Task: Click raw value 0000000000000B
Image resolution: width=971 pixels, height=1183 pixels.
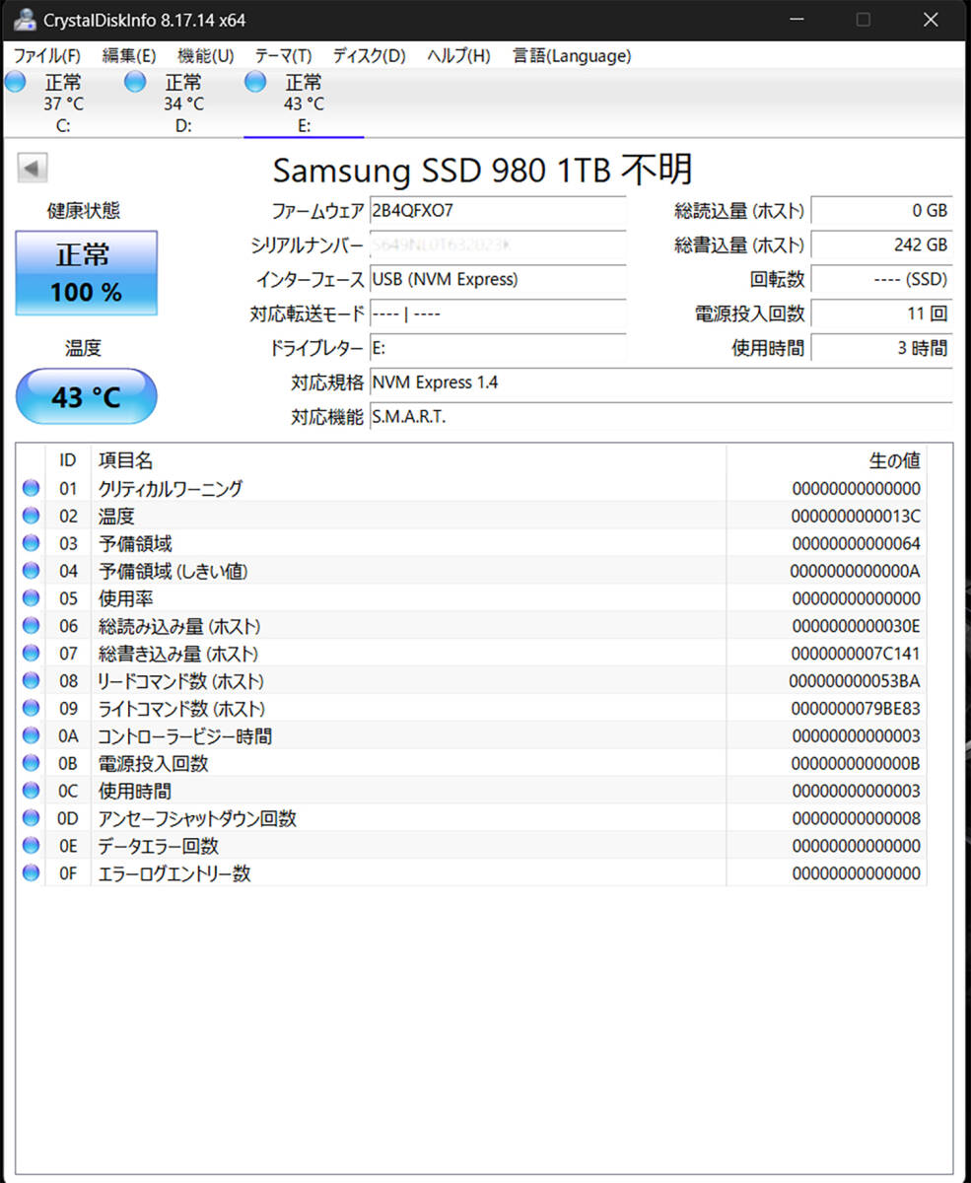Action: click(x=856, y=764)
